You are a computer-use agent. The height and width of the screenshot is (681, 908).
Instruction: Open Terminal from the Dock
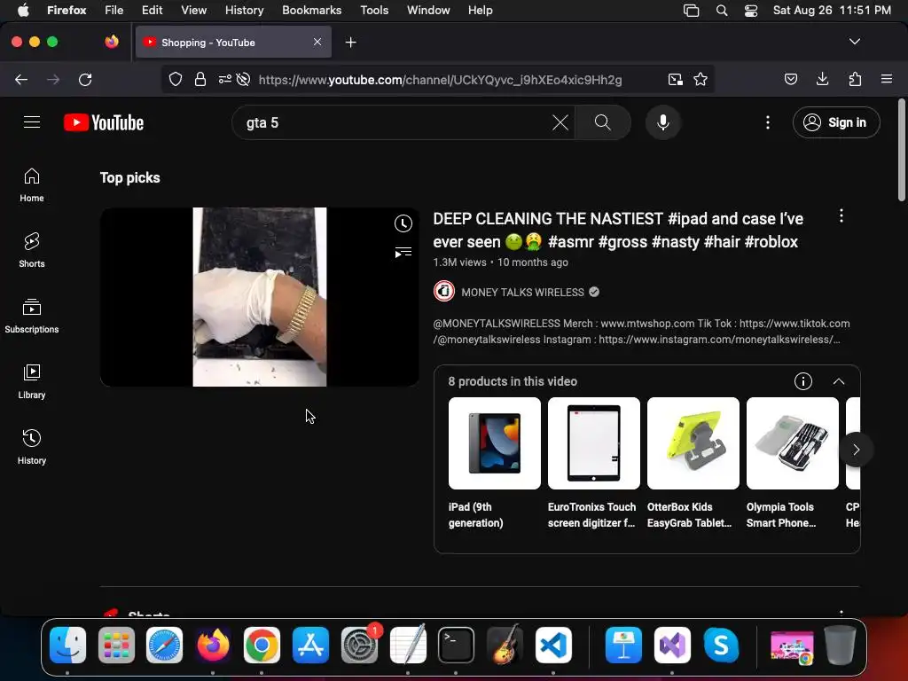point(456,646)
